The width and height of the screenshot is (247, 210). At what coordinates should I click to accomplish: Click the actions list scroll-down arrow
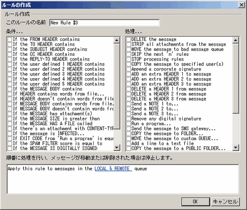click(236, 147)
